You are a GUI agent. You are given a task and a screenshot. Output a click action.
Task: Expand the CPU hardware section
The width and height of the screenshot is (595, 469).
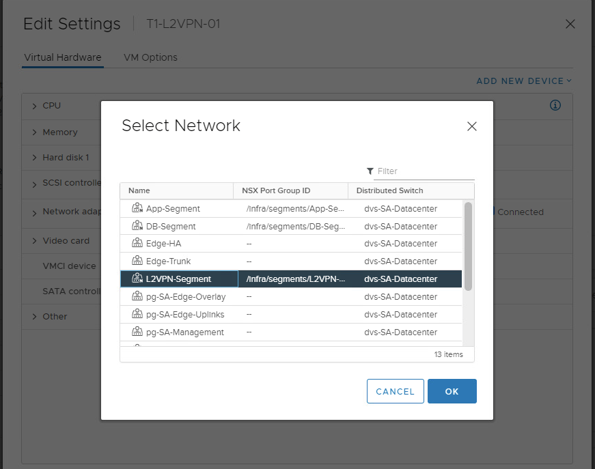pos(35,106)
